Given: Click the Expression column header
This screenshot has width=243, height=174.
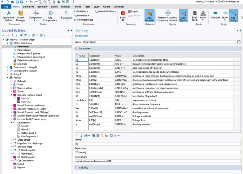Looking at the screenshot, I should pos(101,56).
